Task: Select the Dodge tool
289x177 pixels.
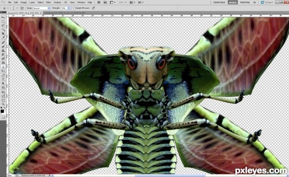Action: click(3, 71)
